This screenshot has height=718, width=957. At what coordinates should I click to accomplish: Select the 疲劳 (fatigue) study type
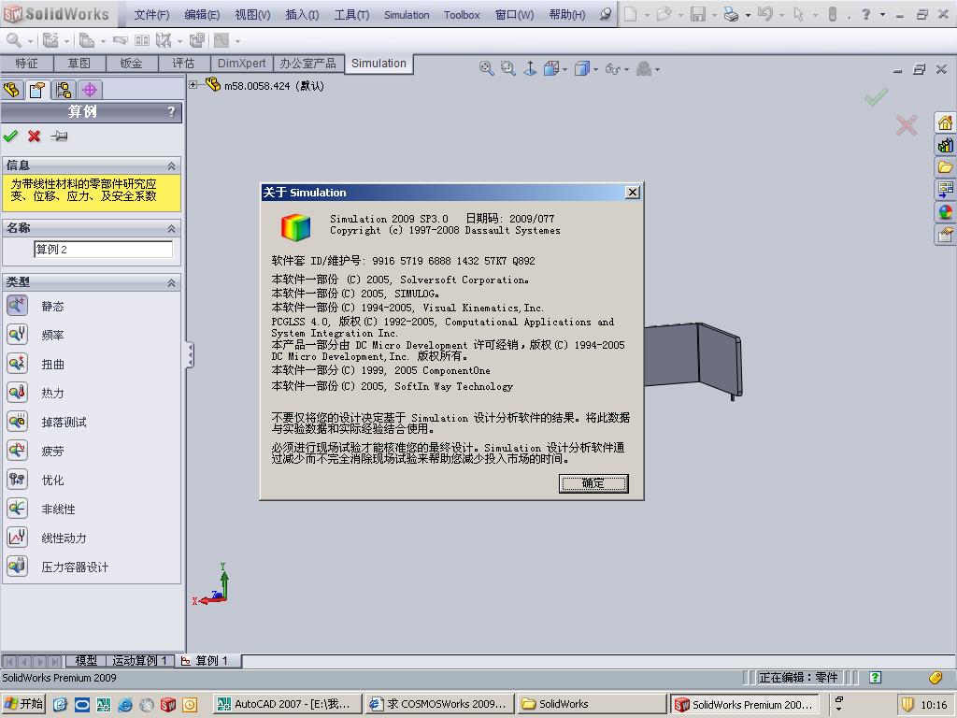point(17,451)
